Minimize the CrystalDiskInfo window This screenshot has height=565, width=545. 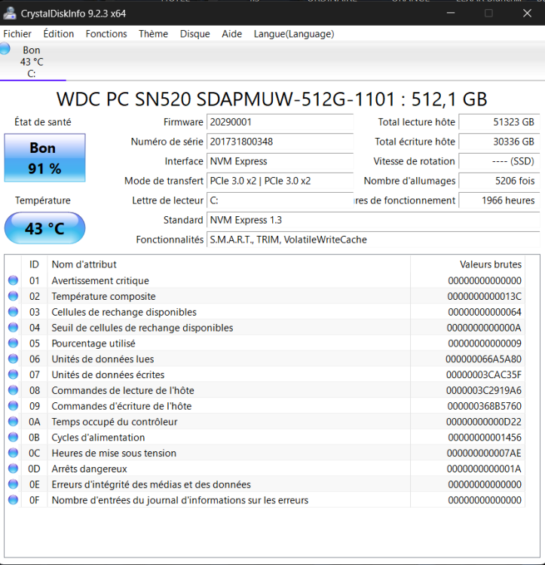point(451,14)
